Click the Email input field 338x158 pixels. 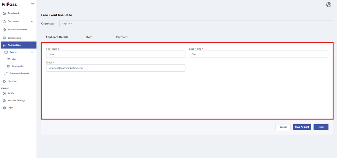click(116, 68)
